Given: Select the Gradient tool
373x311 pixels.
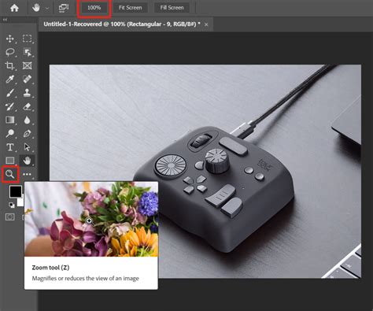Looking at the screenshot, I should [x=10, y=120].
